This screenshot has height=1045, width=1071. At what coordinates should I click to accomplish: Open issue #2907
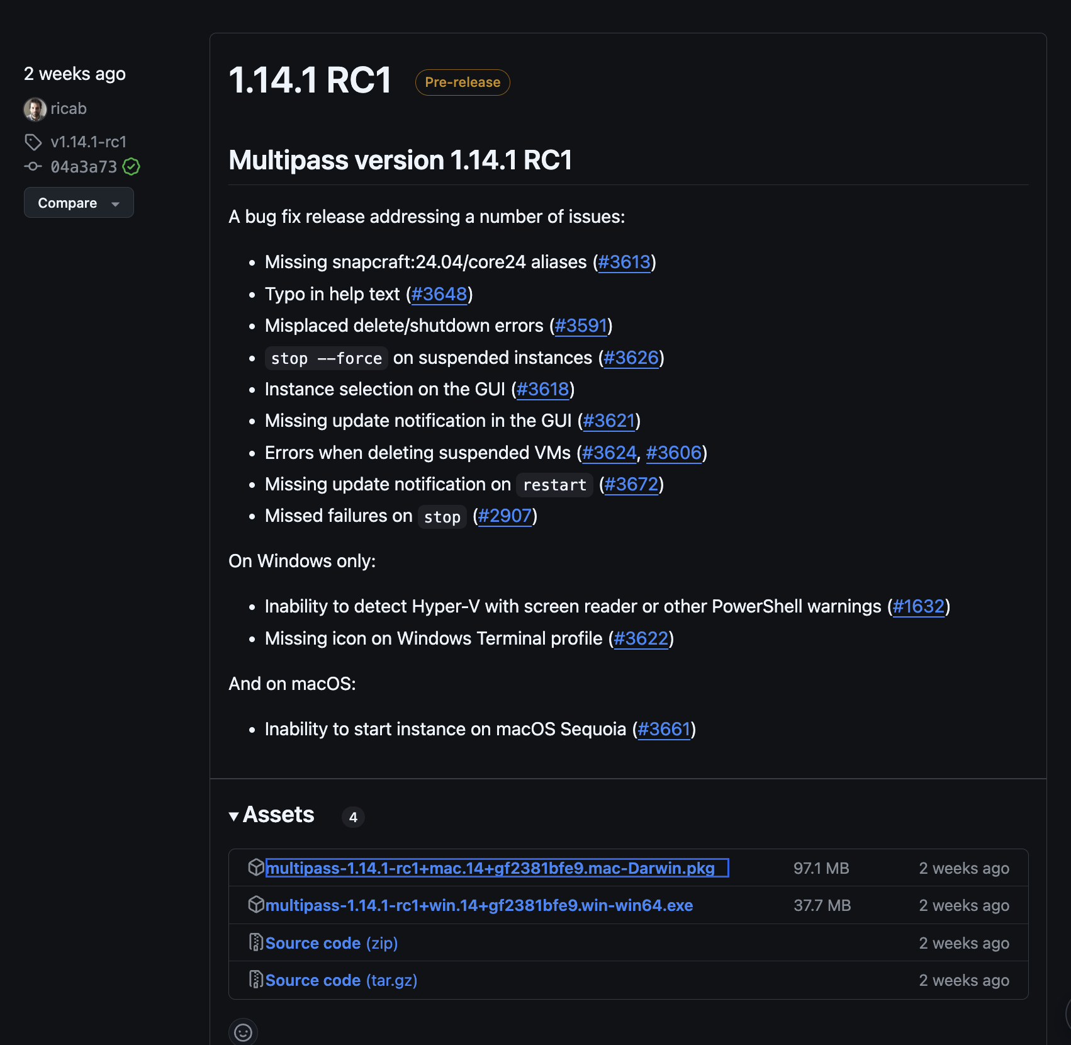pyautogui.click(x=505, y=516)
